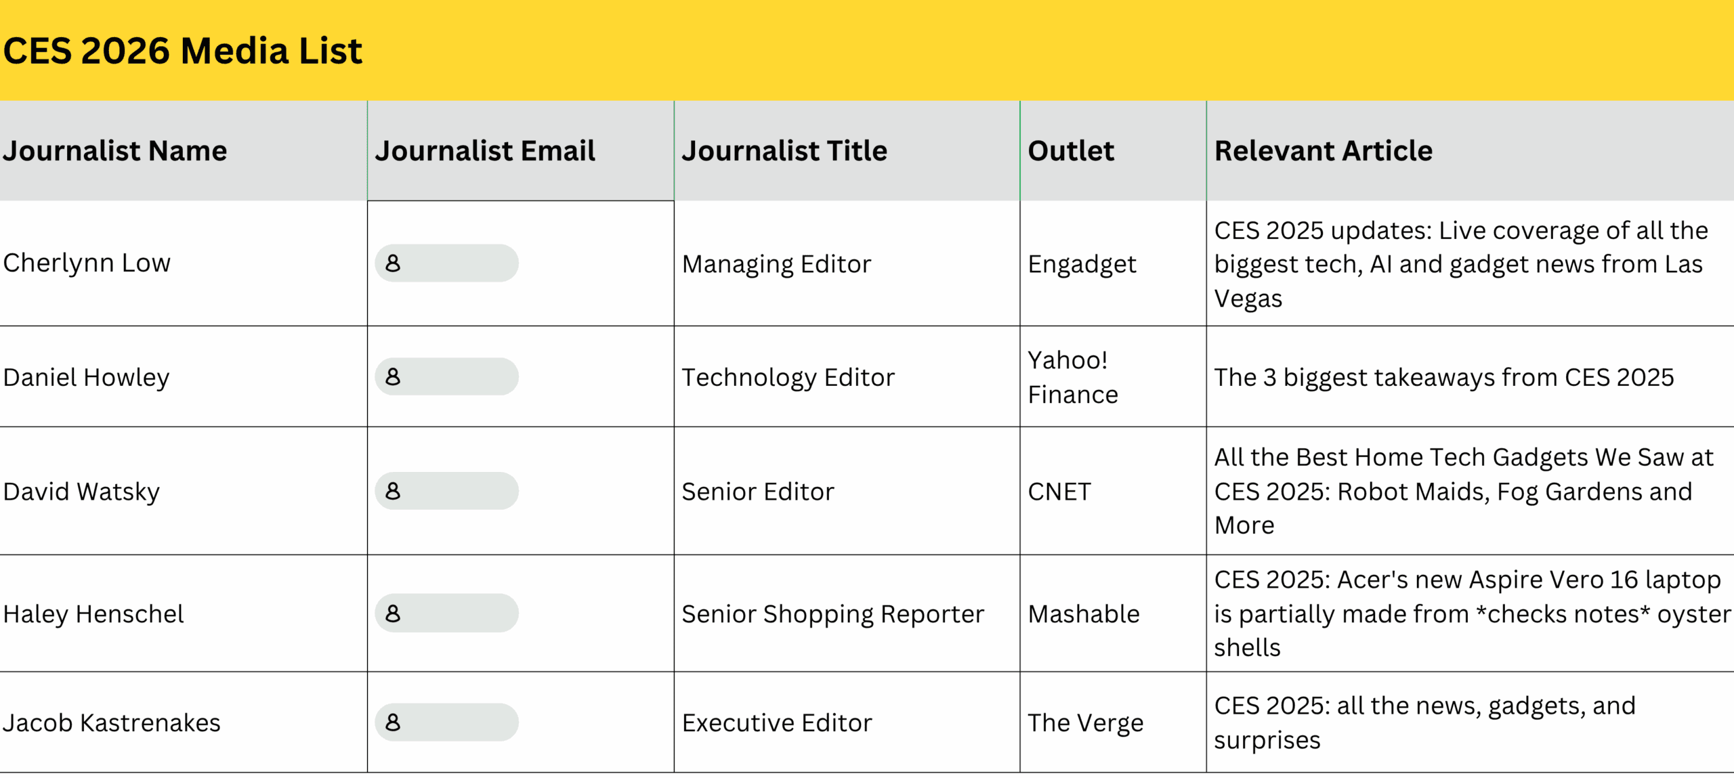This screenshot has height=778, width=1734.
Task: Click the Jacob Kastrenakes name cell
Action: (112, 723)
